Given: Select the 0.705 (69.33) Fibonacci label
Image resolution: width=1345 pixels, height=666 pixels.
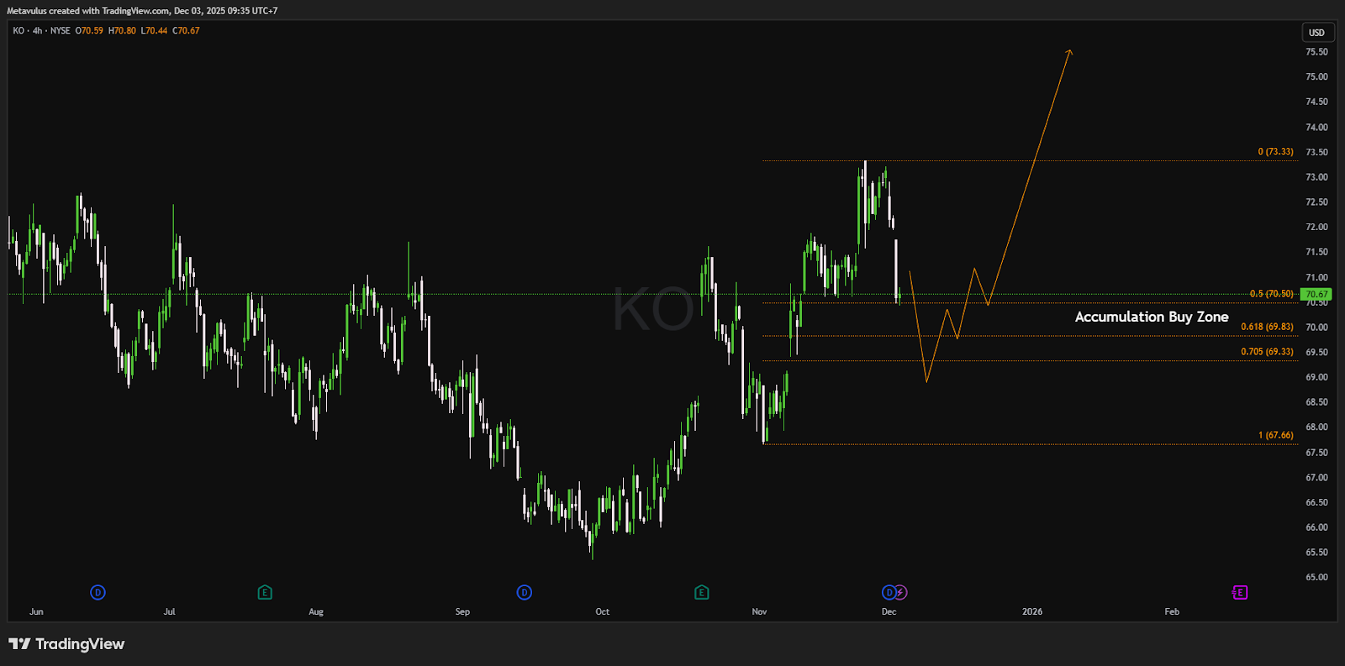Looking at the screenshot, I should coord(1267,352).
